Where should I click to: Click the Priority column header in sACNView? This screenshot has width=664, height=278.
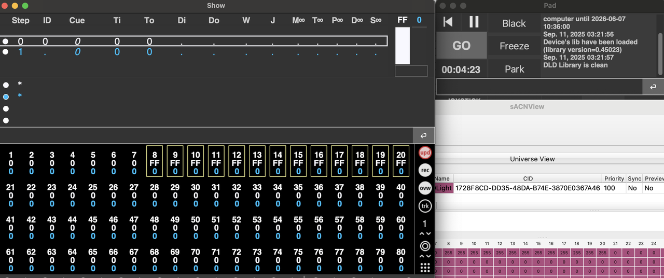point(614,178)
